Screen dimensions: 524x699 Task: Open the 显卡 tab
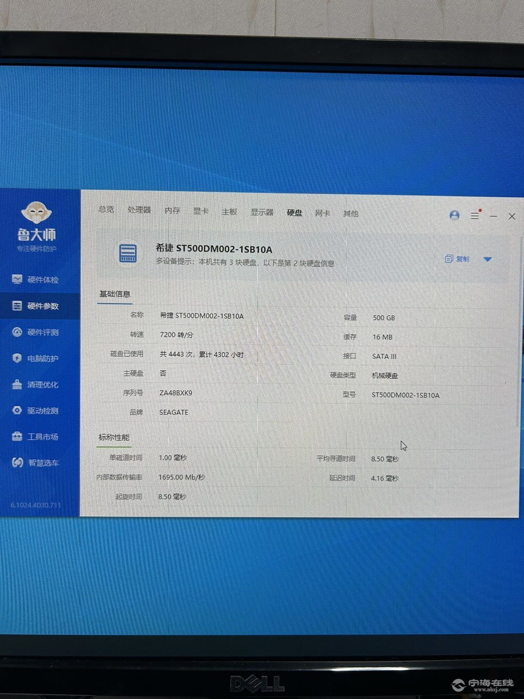pyautogui.click(x=201, y=211)
